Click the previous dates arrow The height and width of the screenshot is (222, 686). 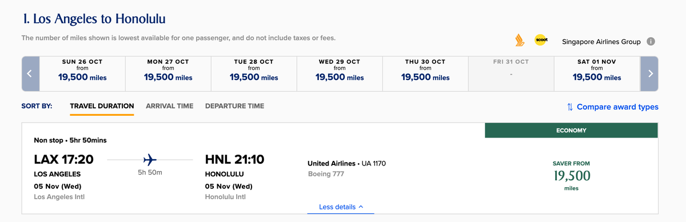(x=31, y=74)
